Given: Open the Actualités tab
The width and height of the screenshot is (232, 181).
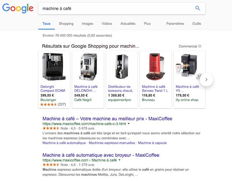Looking at the screenshot, I should (x=128, y=24).
